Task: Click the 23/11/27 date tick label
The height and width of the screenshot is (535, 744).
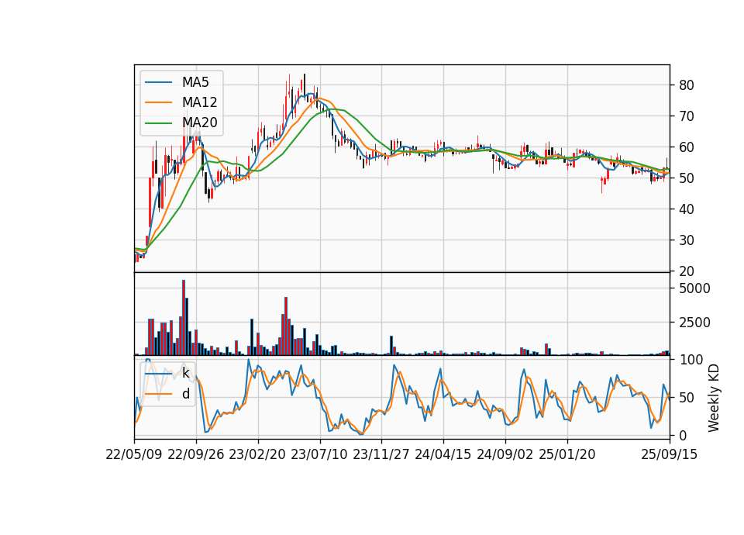Action: tap(381, 455)
